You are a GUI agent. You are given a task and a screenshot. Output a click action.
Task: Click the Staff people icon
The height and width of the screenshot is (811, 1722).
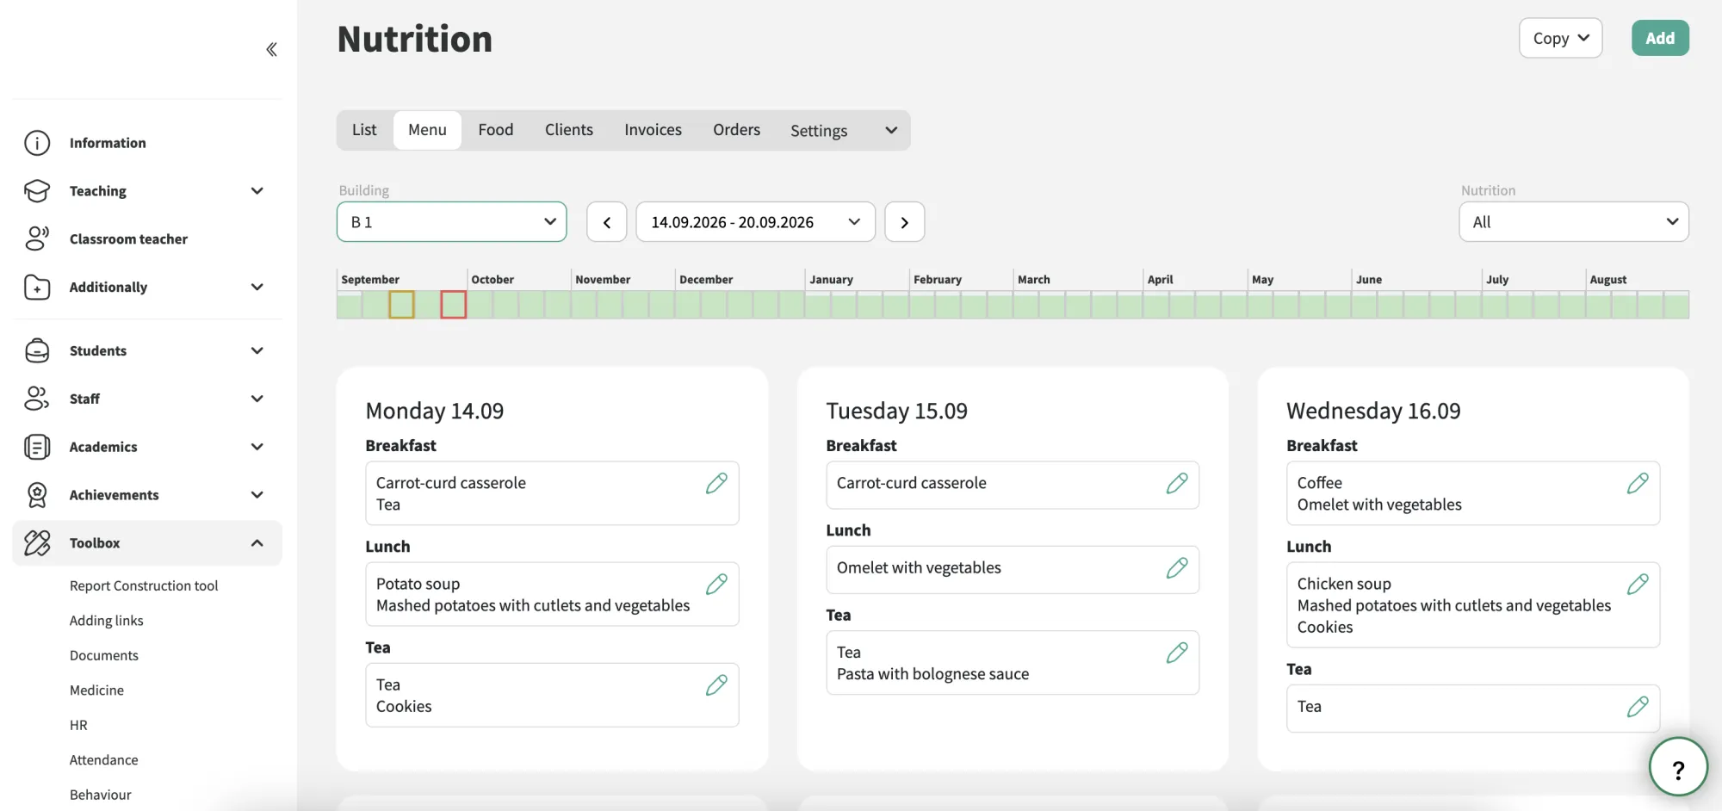37,399
